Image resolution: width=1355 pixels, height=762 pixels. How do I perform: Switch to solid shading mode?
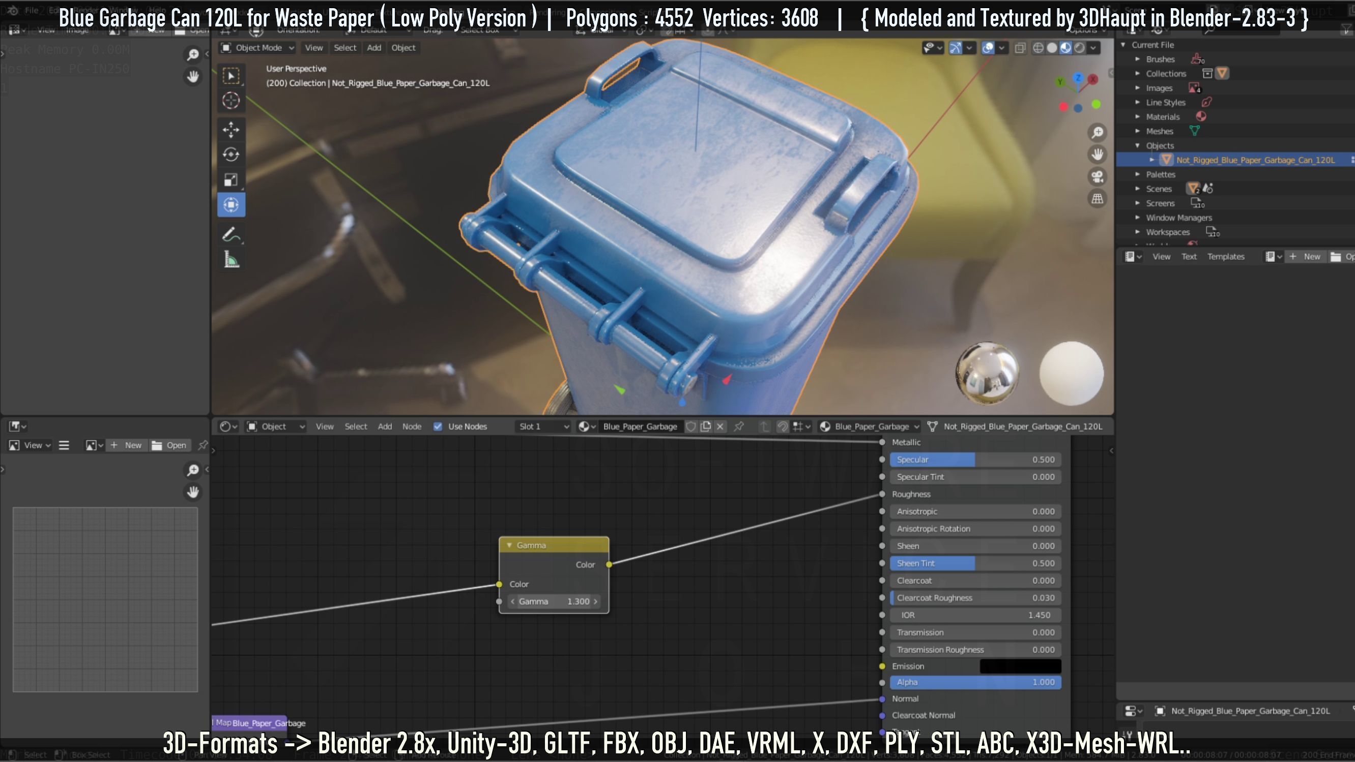[x=1052, y=48]
